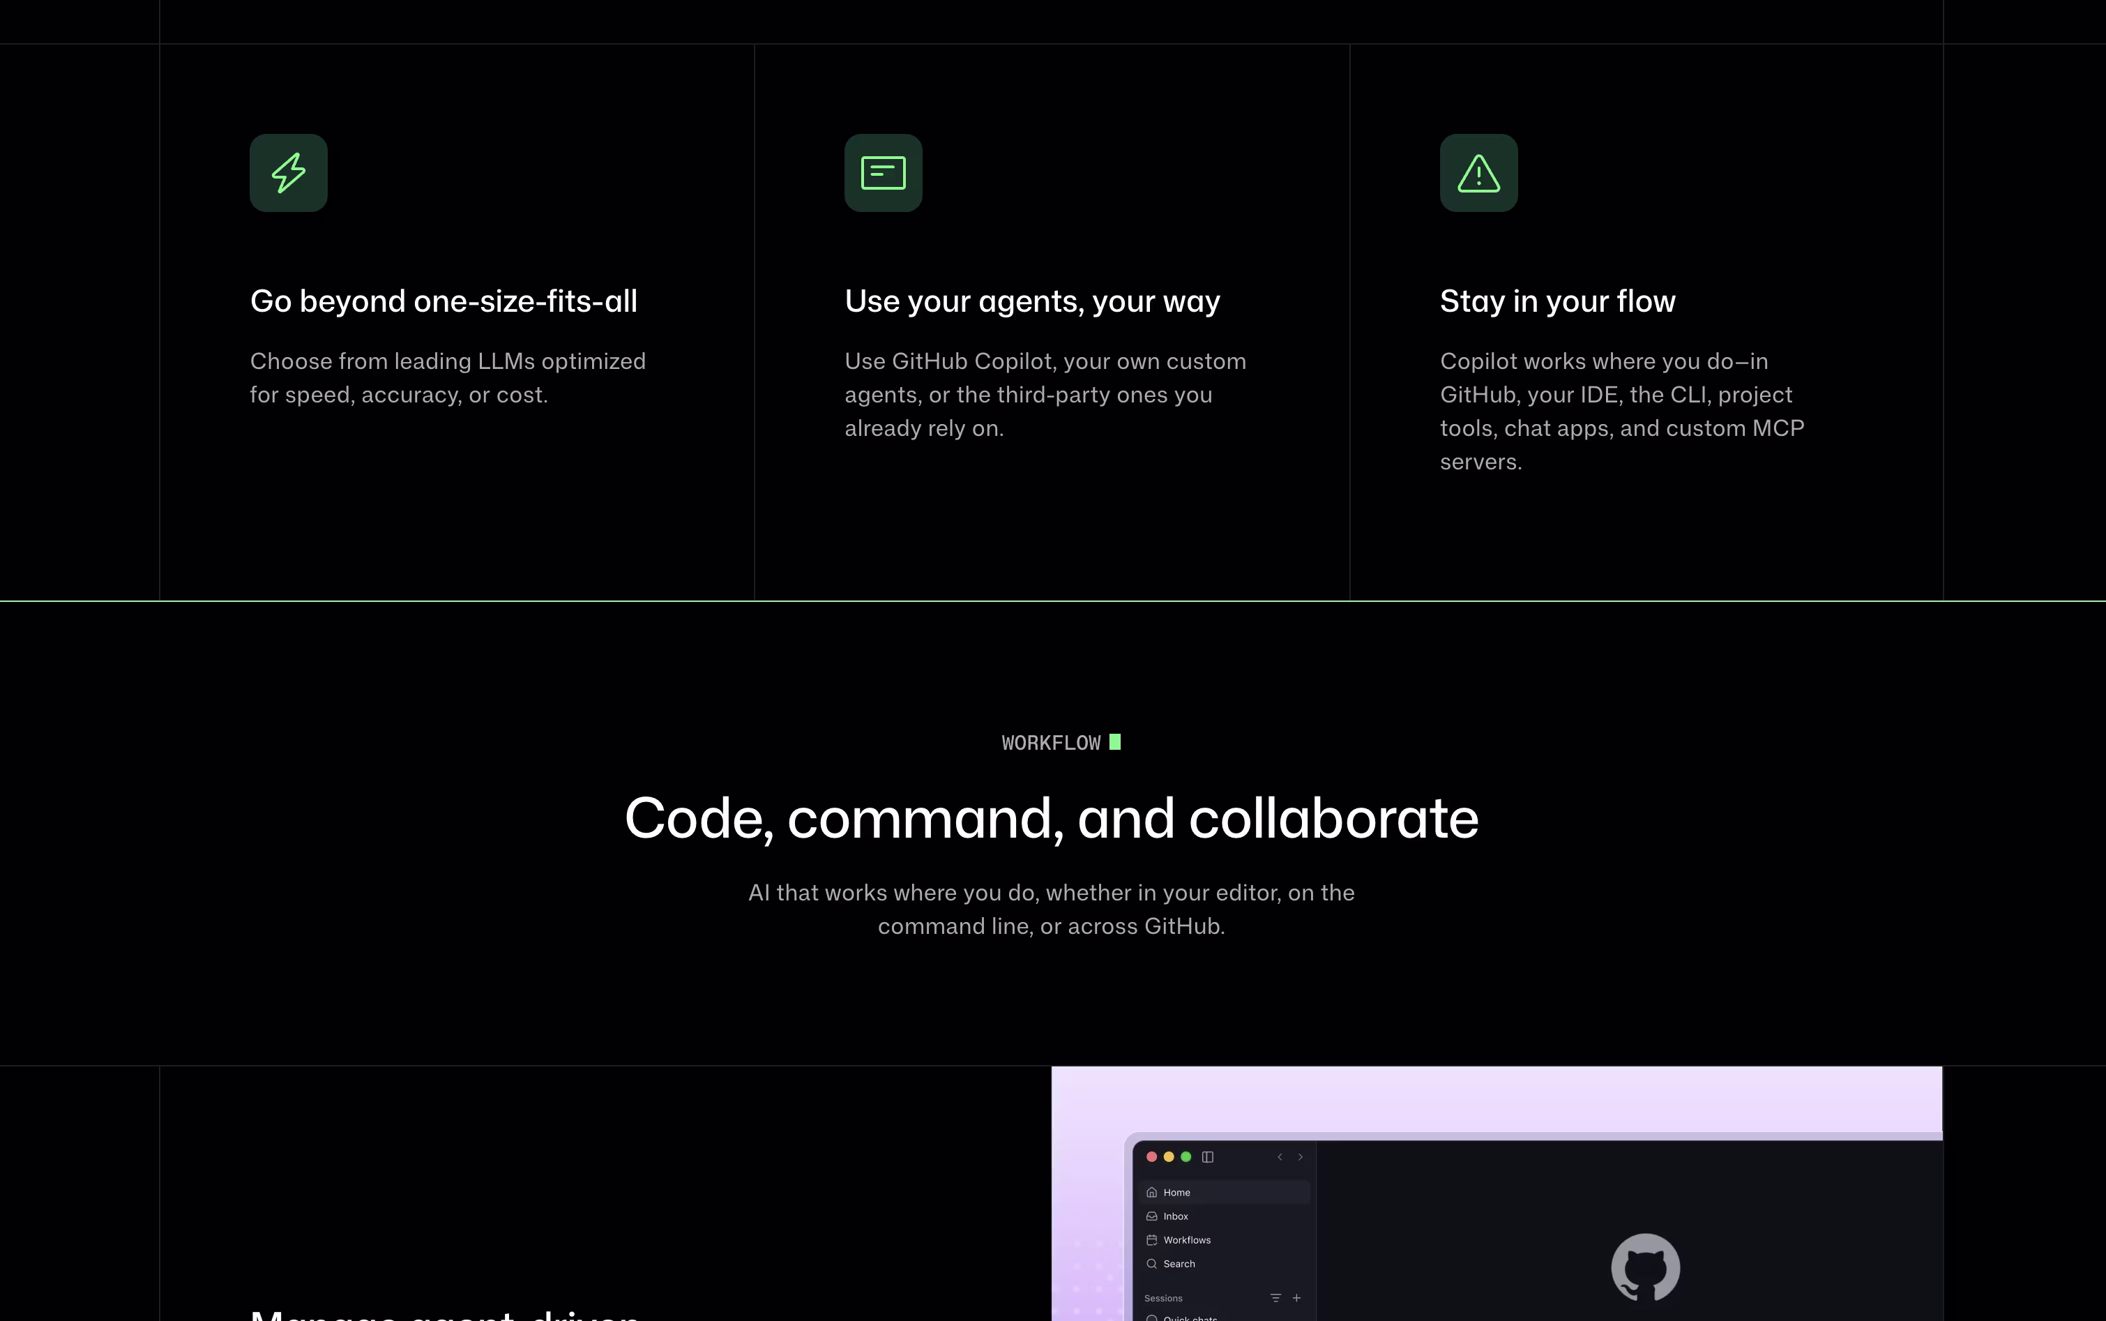Click the 'Stay in your flow' heading

(x=1557, y=301)
